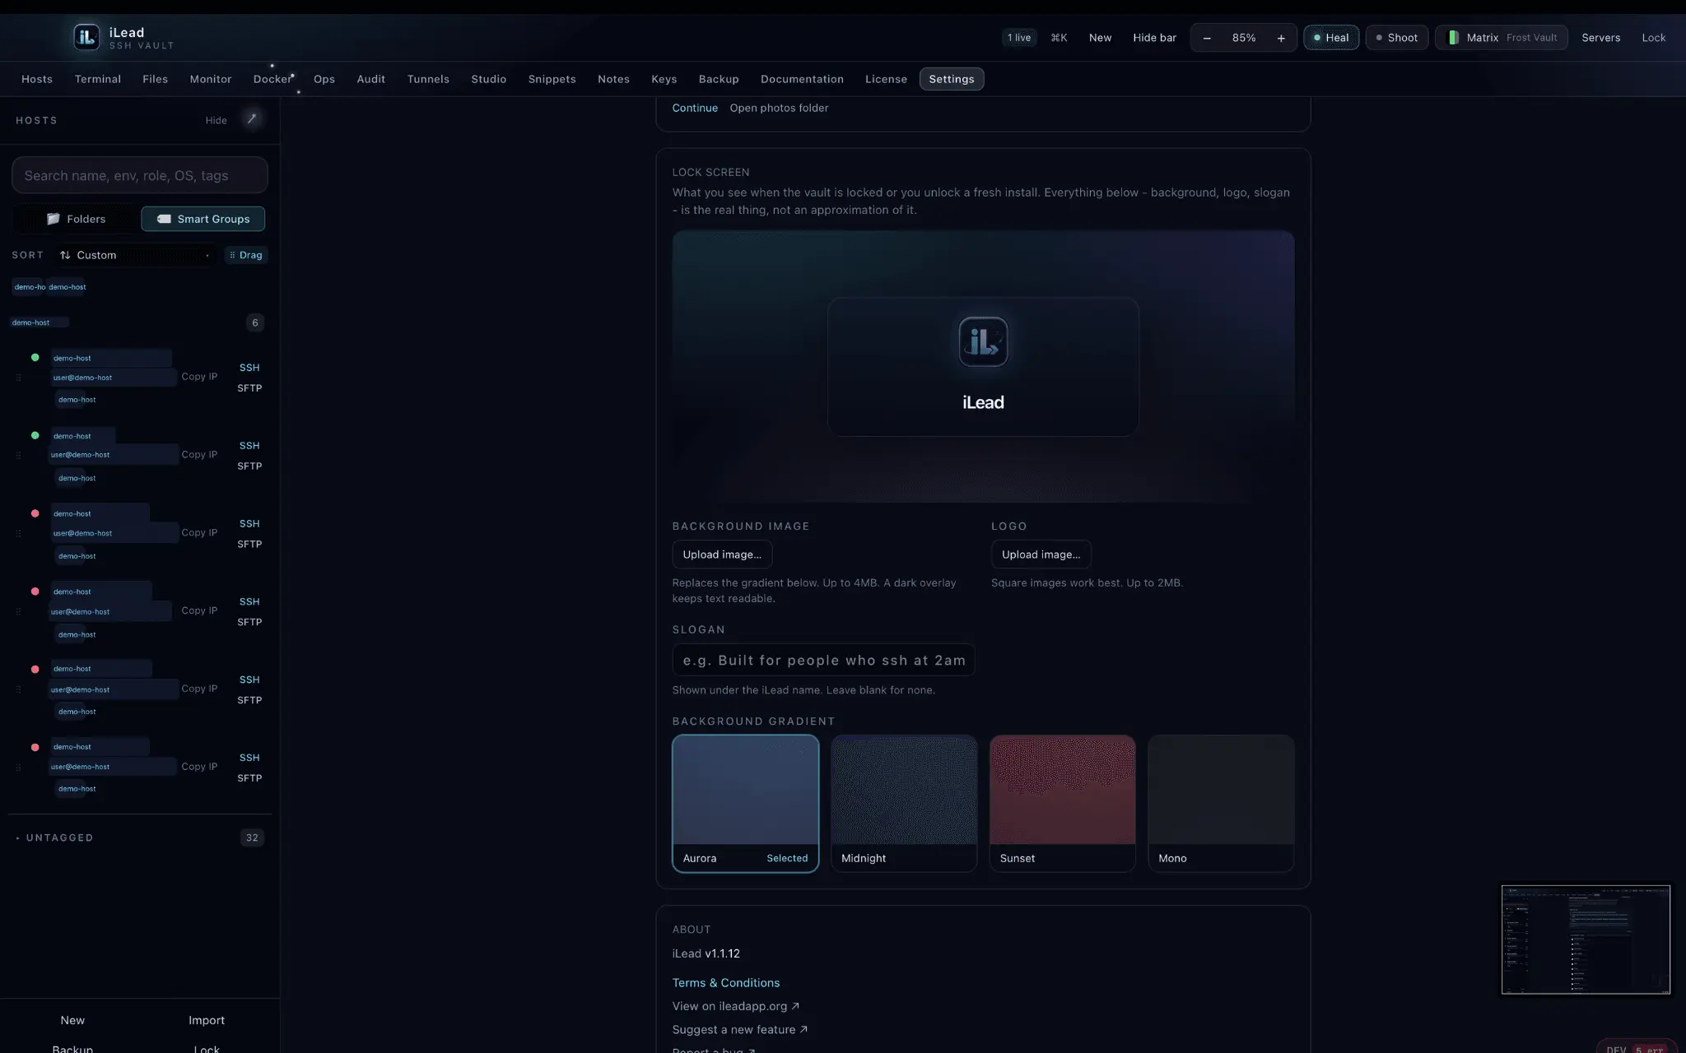The width and height of the screenshot is (1686, 1053).
Task: Toggle the Shoot button
Action: pyautogui.click(x=1397, y=38)
